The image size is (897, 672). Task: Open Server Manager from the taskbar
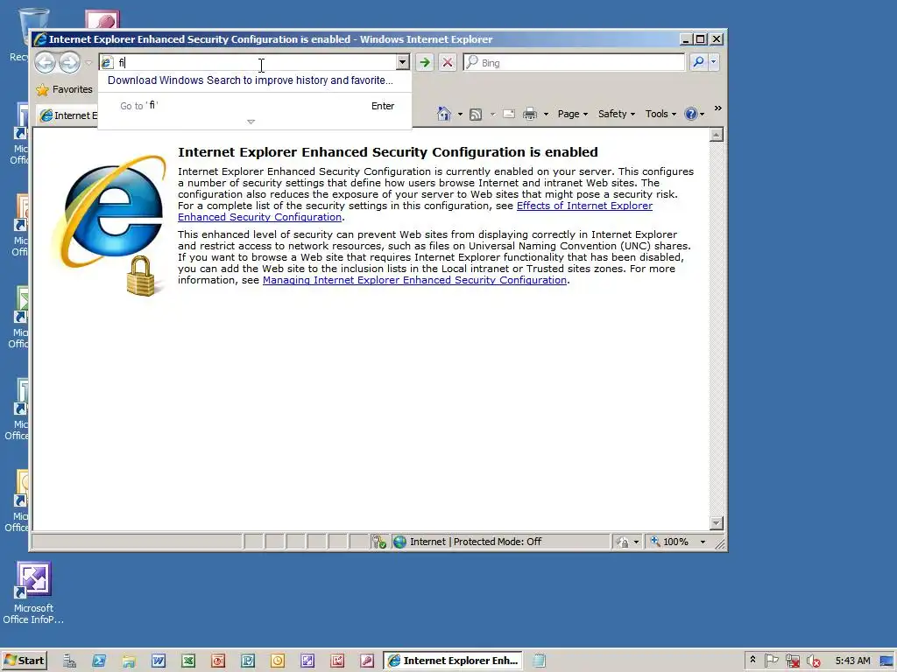tap(70, 661)
